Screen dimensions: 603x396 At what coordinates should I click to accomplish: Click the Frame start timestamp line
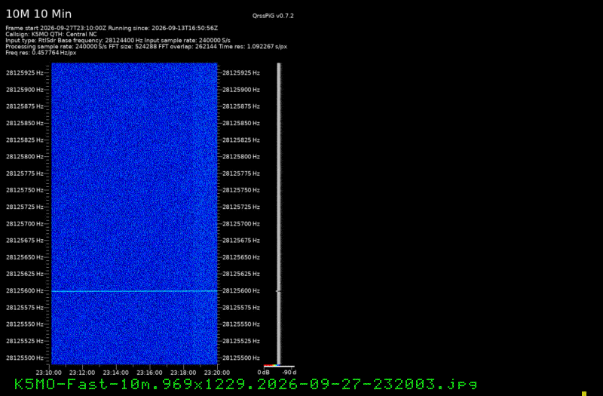[x=112, y=28]
